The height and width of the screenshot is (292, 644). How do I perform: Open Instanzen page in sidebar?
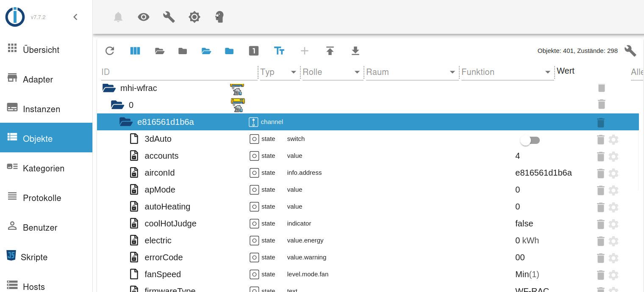46,109
